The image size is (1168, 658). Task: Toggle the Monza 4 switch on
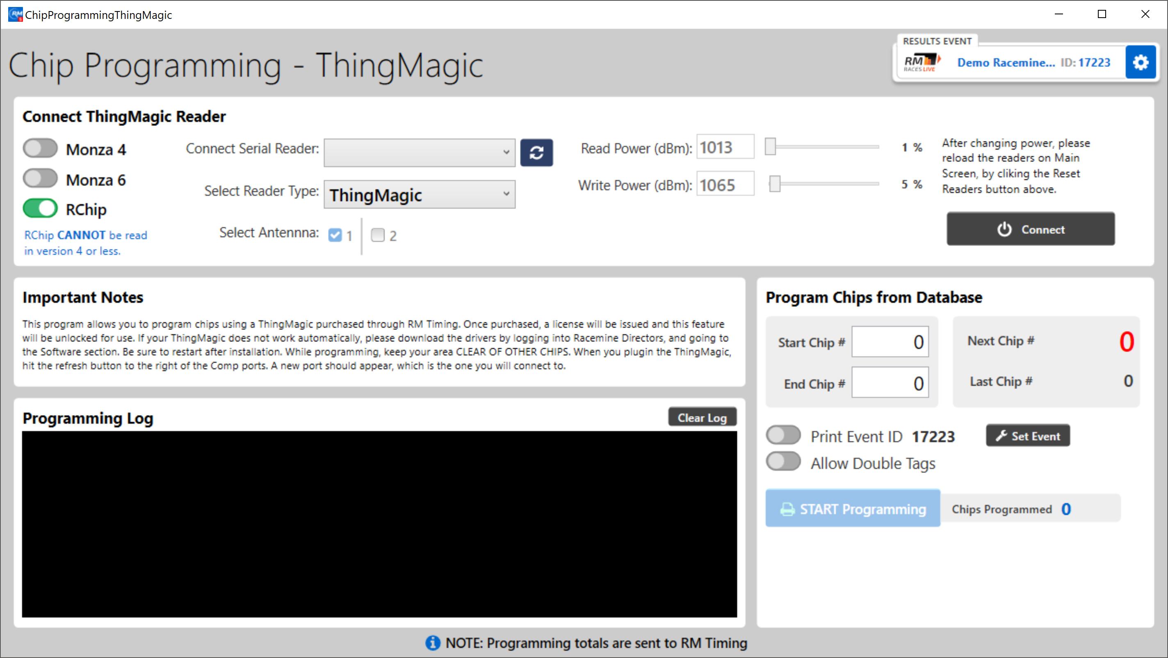coord(40,149)
